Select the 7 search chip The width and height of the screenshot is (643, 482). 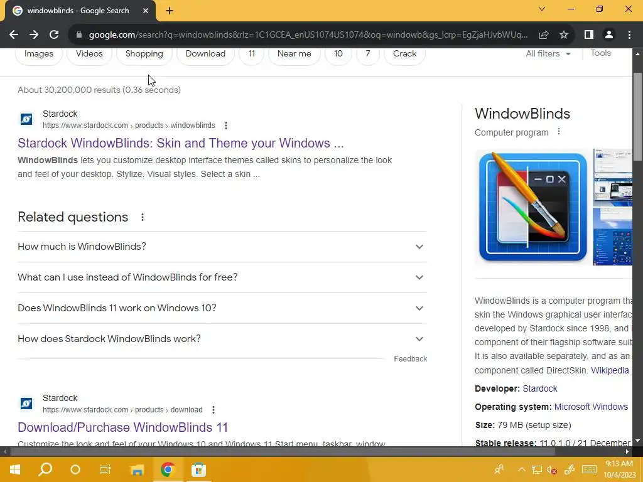click(x=368, y=54)
